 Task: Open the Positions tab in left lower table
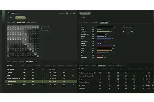21,62
